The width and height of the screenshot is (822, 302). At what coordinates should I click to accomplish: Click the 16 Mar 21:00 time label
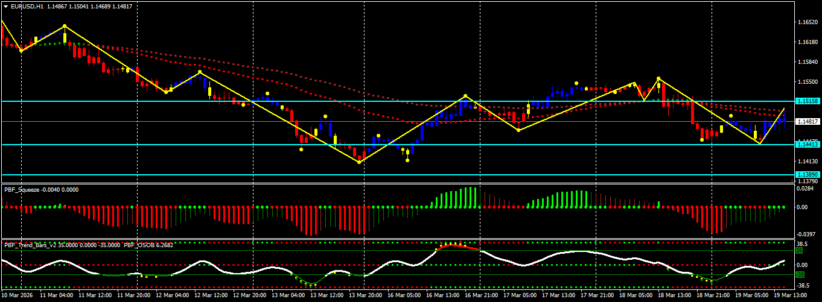[x=483, y=297]
